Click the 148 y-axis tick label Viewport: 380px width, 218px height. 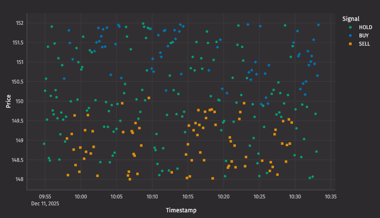(19, 179)
